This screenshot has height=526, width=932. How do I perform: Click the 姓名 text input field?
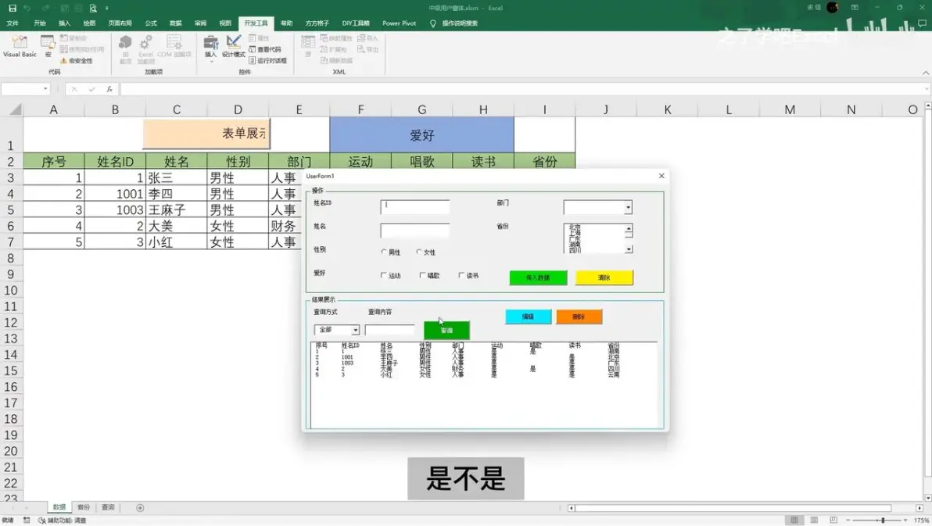pos(414,231)
